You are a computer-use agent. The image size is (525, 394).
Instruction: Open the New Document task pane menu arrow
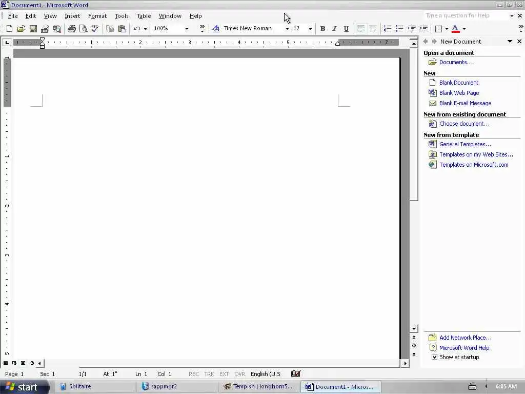(510, 42)
